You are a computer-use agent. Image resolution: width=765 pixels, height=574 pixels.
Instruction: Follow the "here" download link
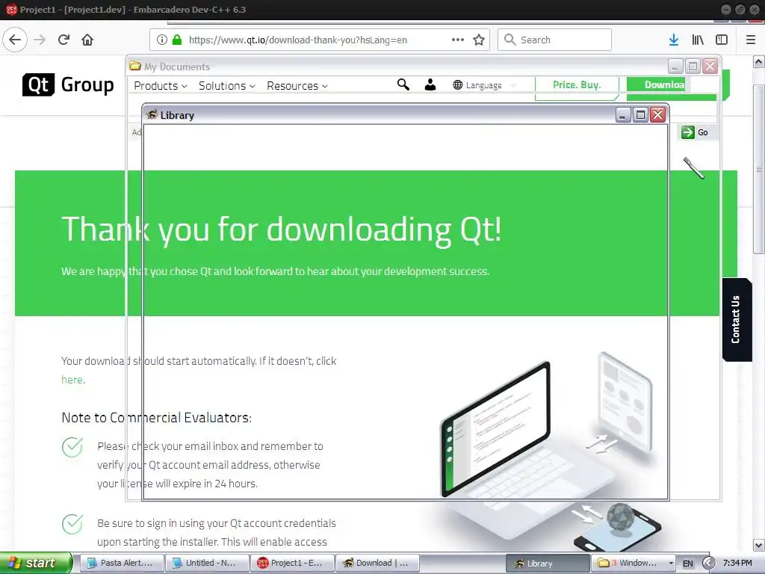click(72, 380)
